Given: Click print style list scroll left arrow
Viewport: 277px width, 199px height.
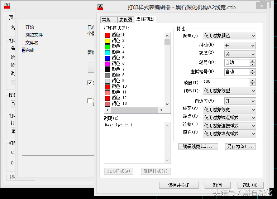Looking at the screenshot, I should pos(108,110).
